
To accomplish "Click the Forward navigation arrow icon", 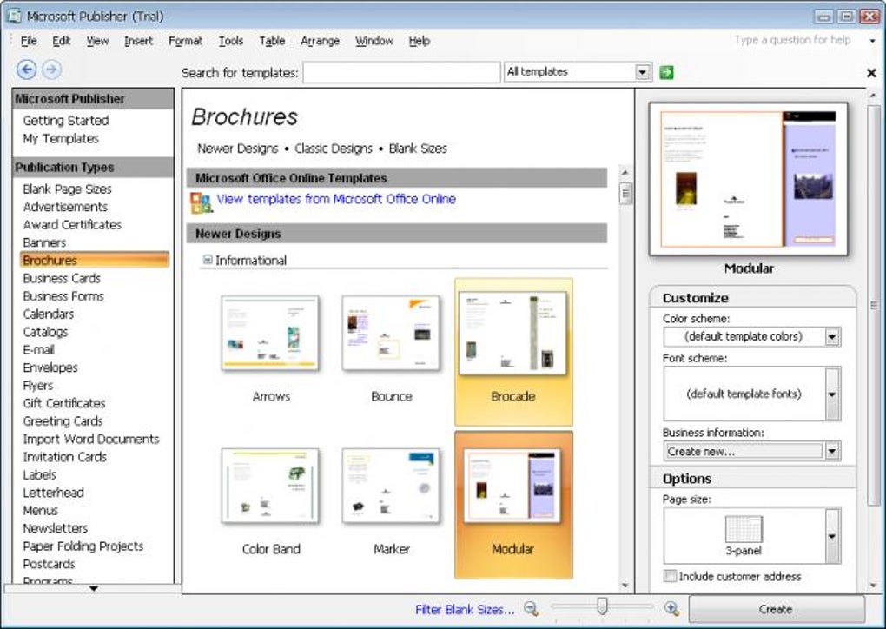I will (51, 70).
